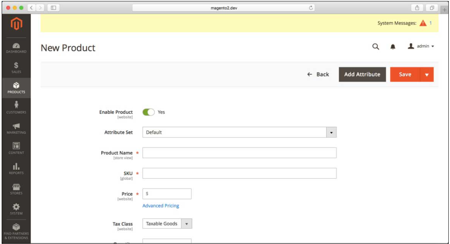Open the admin account menu

(421, 46)
